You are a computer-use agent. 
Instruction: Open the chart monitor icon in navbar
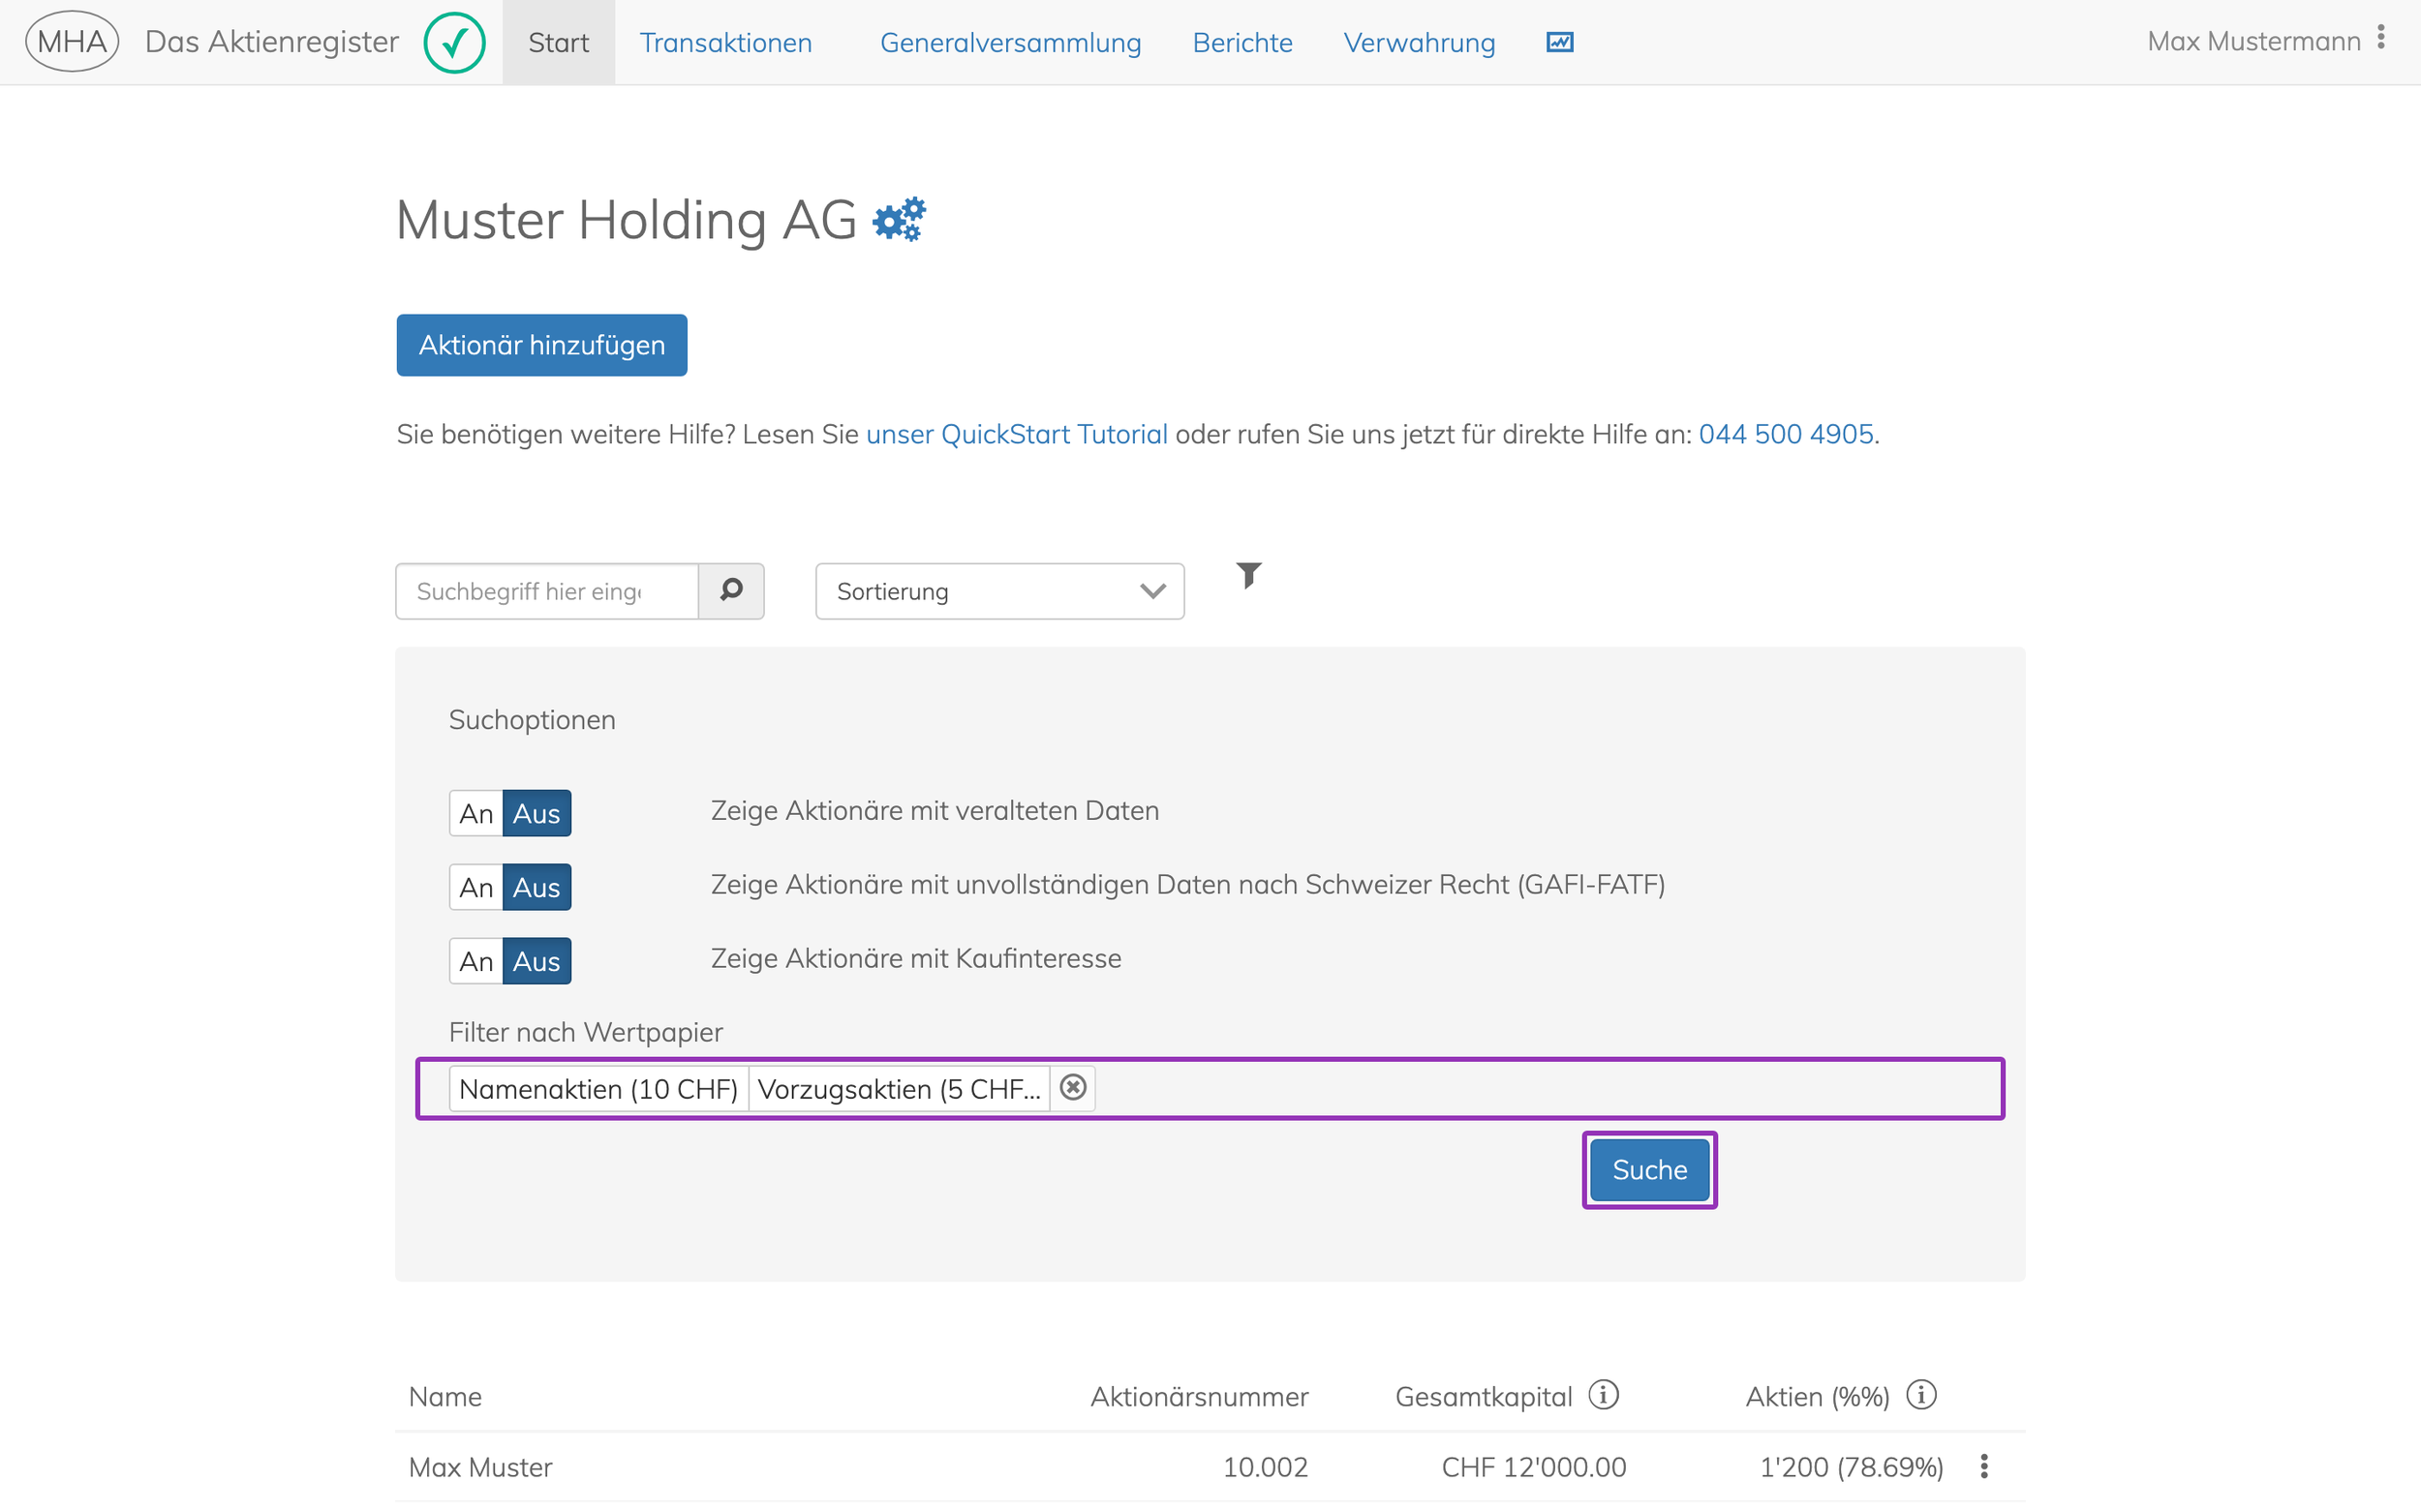(1560, 42)
